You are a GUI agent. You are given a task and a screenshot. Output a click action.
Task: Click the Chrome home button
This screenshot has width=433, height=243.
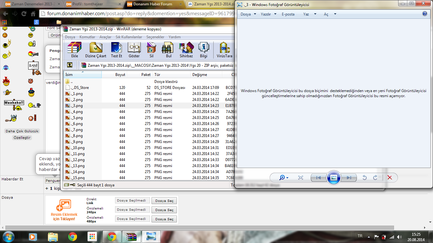(x=33, y=14)
